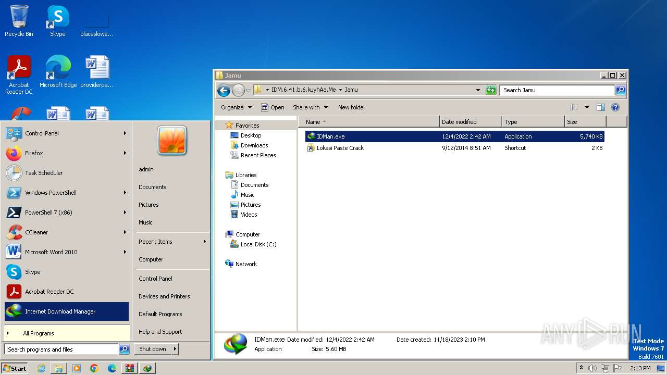Expand Windows PowerShell jump list arrow

pos(125,193)
